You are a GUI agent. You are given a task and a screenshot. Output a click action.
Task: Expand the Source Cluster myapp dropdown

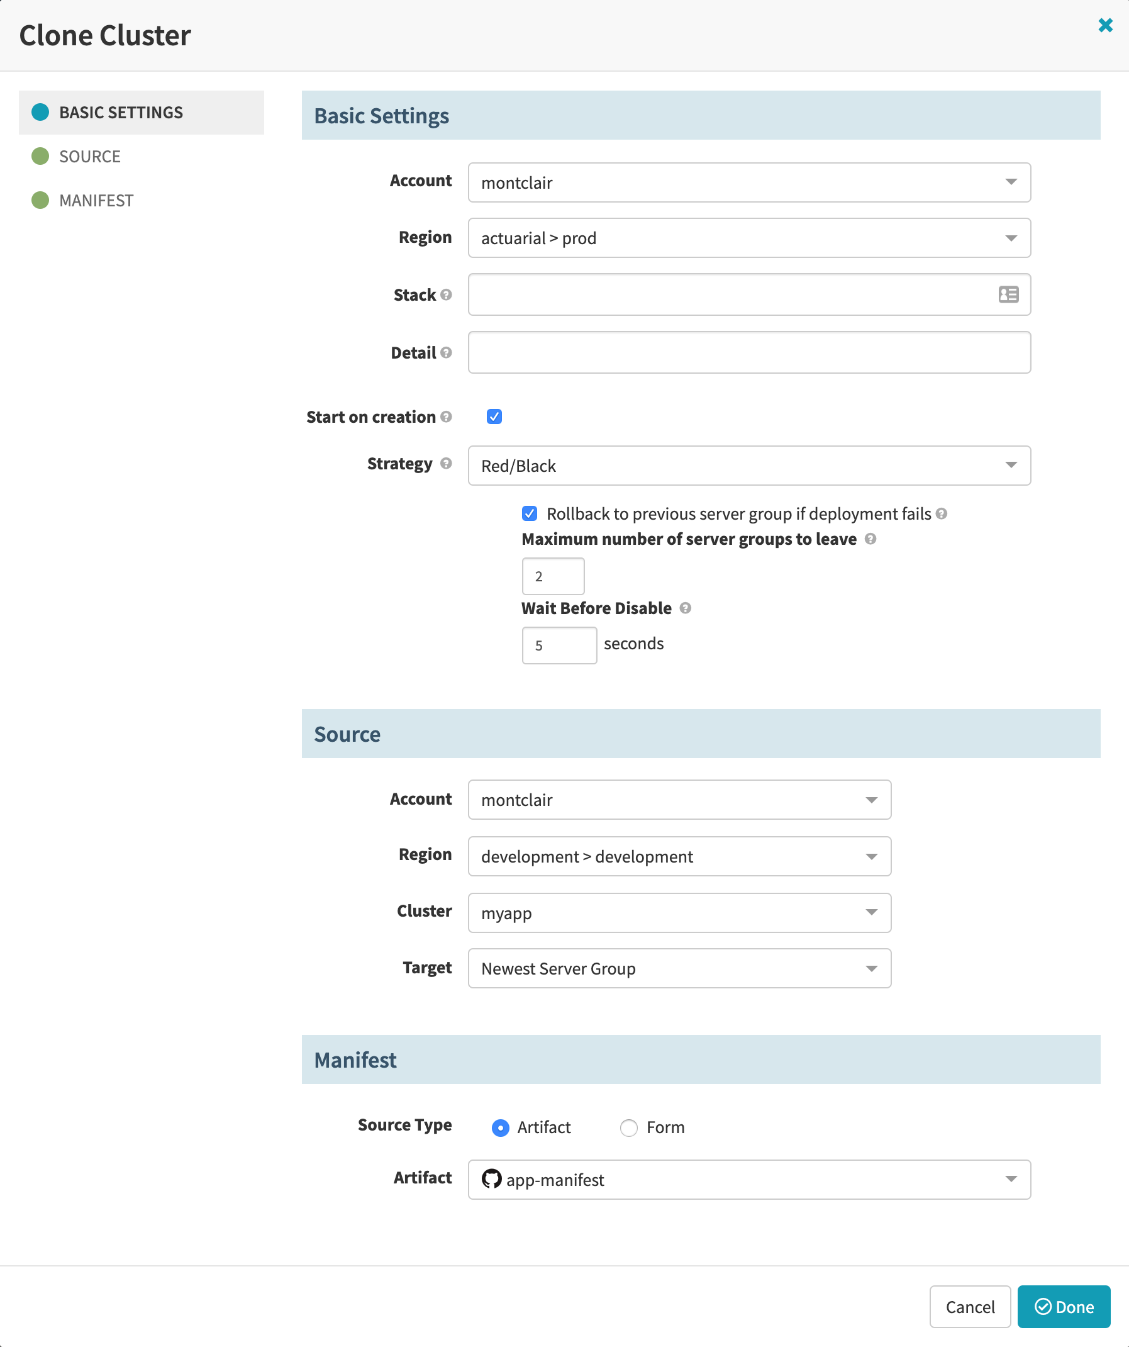[x=679, y=912]
